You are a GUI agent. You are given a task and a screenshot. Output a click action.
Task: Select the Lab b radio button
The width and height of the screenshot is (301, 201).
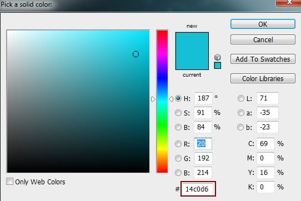(240, 127)
